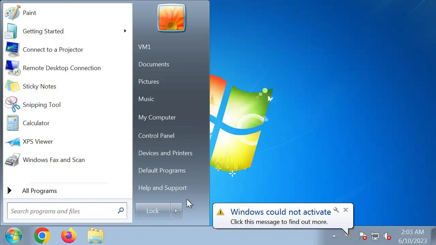This screenshot has height=245, width=436.
Task: Select the Connect to a Projector label
Action: tap(53, 50)
